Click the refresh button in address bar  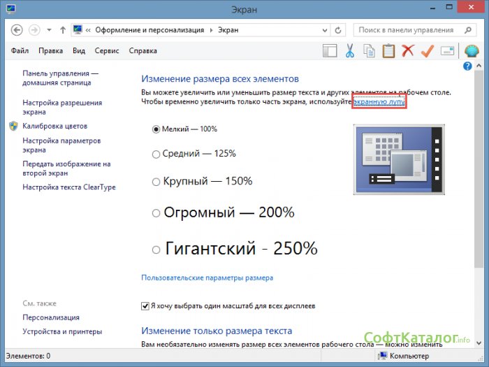coord(339,31)
